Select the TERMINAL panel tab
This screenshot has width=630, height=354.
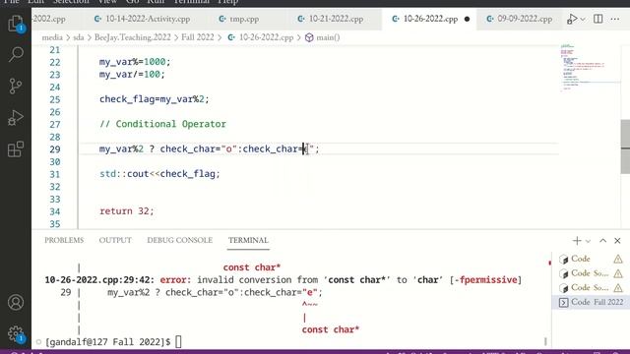(x=248, y=240)
